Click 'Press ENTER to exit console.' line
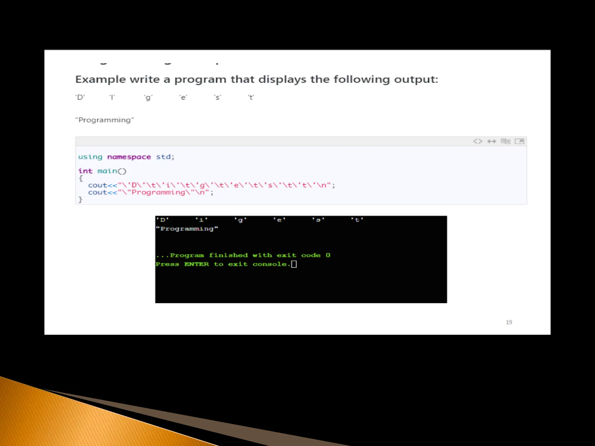The height and width of the screenshot is (446, 595). [223, 264]
